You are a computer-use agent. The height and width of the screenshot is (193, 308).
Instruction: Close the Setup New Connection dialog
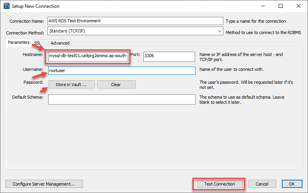point(299,6)
